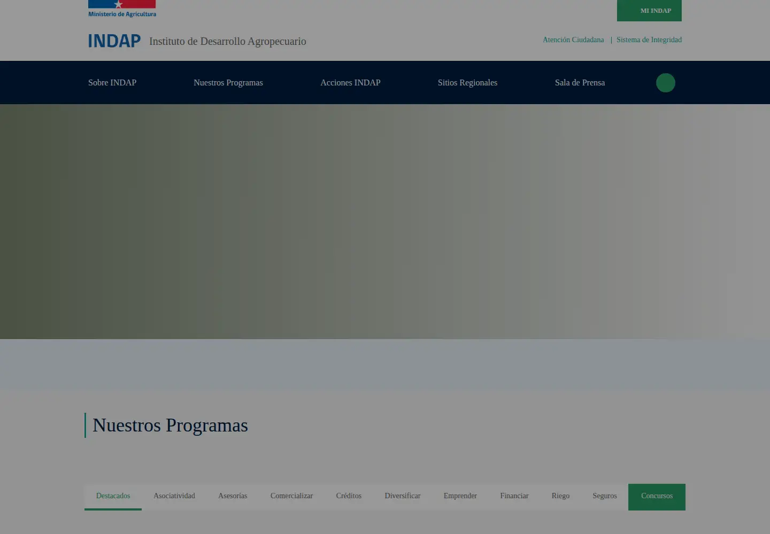Open the Nuestros Programas nav menu
Image resolution: width=770 pixels, height=534 pixels.
(228, 83)
